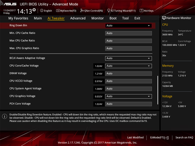
Task: Click the 11/24/2017 date text
Action: tap(9, 11)
